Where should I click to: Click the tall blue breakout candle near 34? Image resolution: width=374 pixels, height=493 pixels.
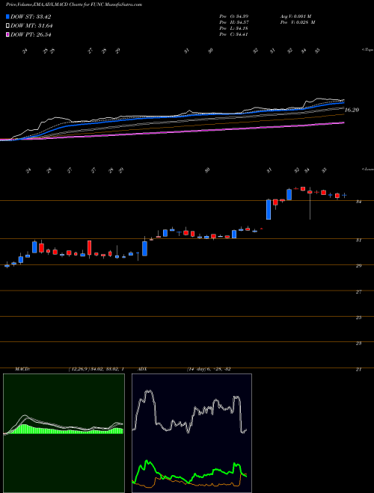pyautogui.click(x=269, y=209)
